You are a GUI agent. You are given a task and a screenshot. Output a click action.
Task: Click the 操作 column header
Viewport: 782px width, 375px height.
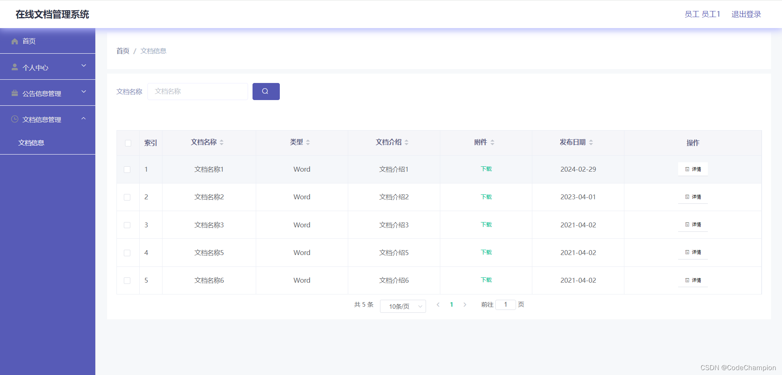[693, 143]
